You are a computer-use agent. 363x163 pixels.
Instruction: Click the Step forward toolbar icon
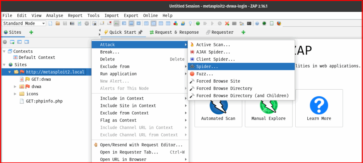coord(205,23)
